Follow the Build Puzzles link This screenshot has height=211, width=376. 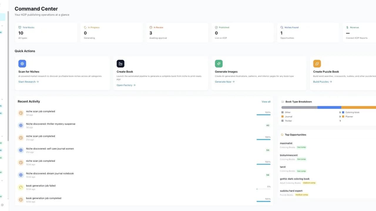(323, 82)
